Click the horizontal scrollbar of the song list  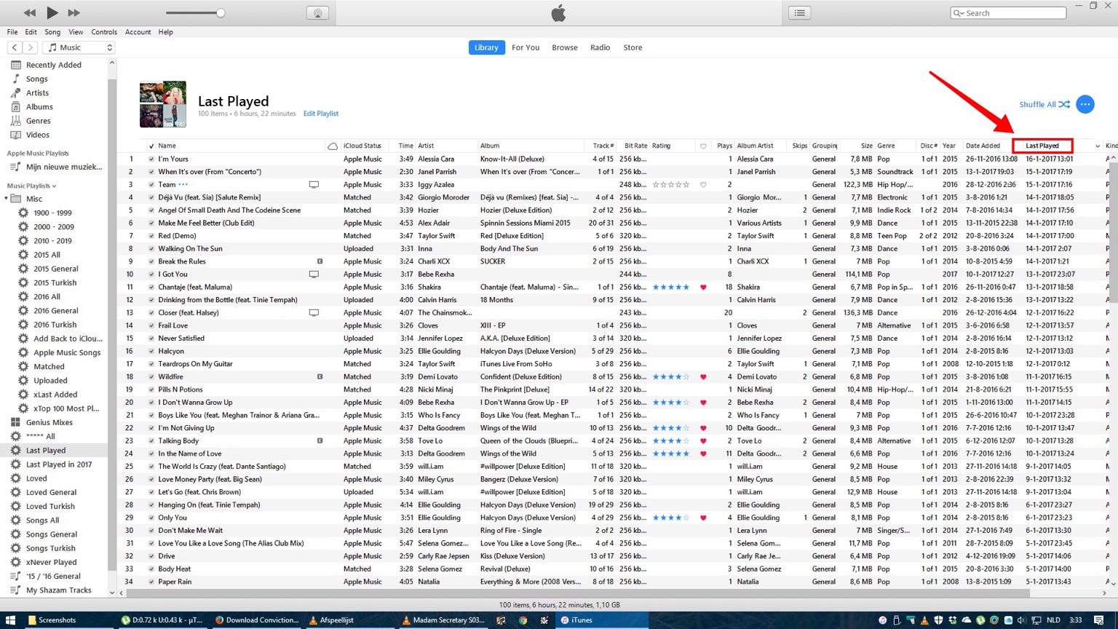(579, 593)
